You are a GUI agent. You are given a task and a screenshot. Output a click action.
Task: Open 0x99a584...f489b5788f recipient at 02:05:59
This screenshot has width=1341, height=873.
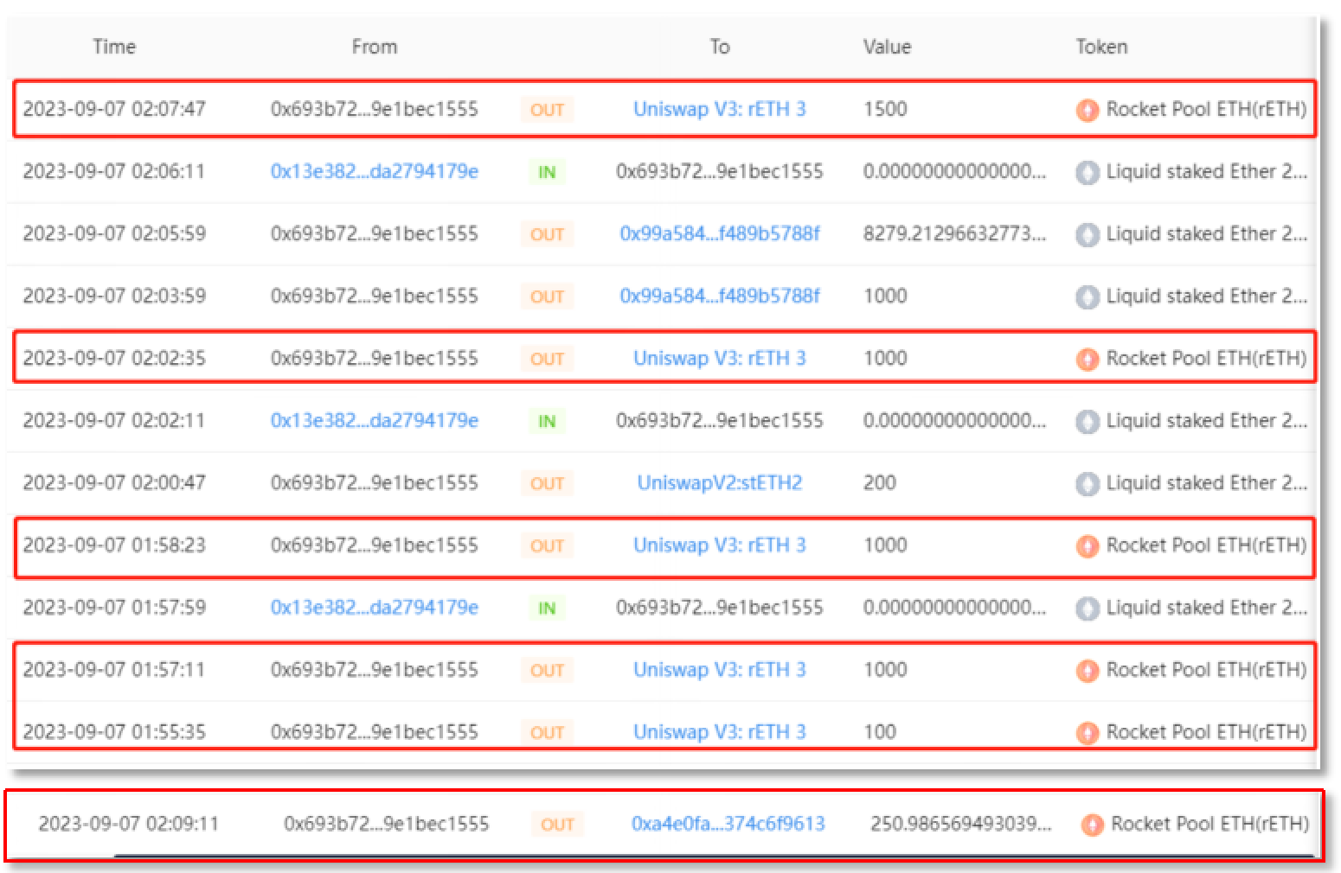pos(719,233)
